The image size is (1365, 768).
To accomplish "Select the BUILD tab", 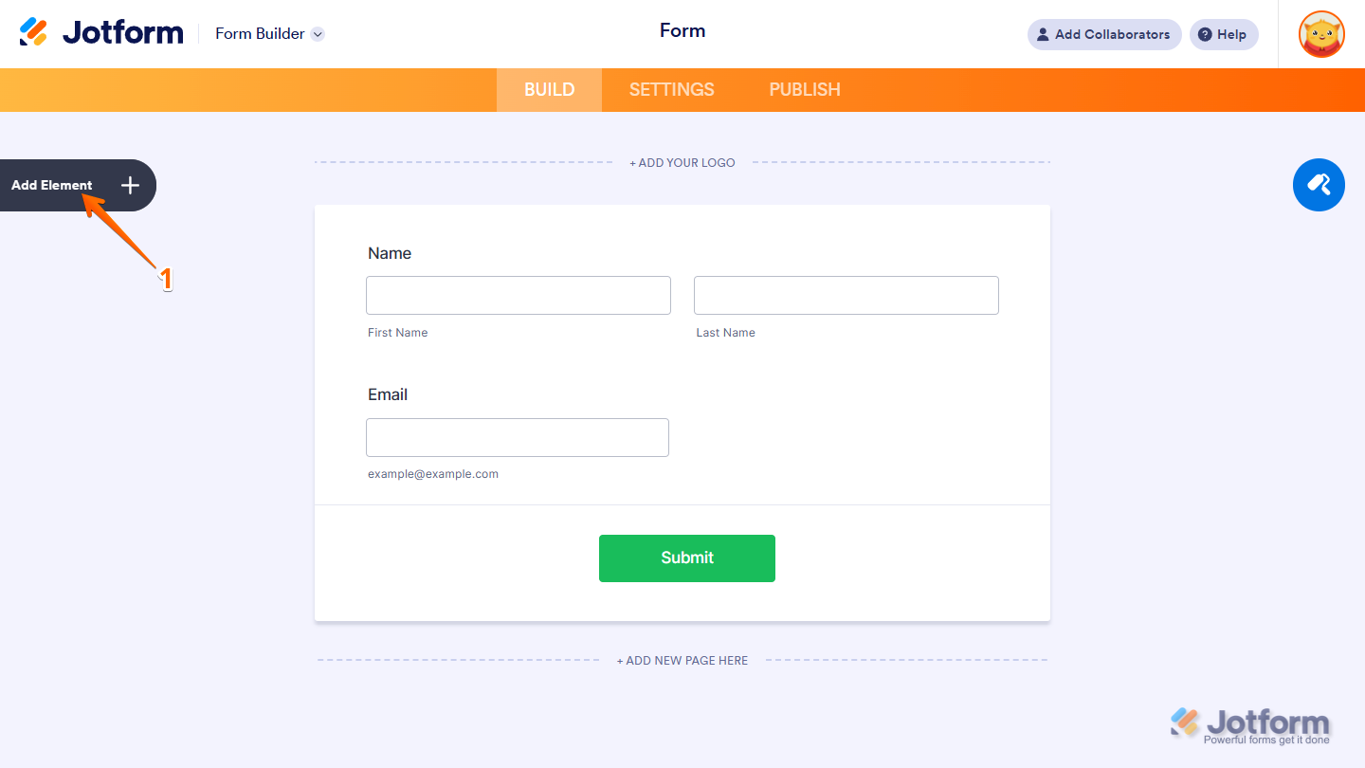I will click(549, 89).
